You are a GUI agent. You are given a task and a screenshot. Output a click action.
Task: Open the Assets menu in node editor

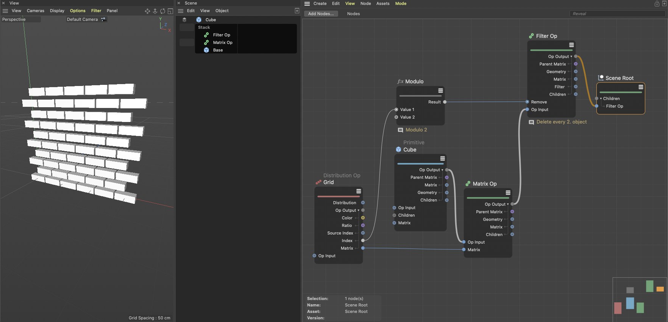[x=383, y=3]
